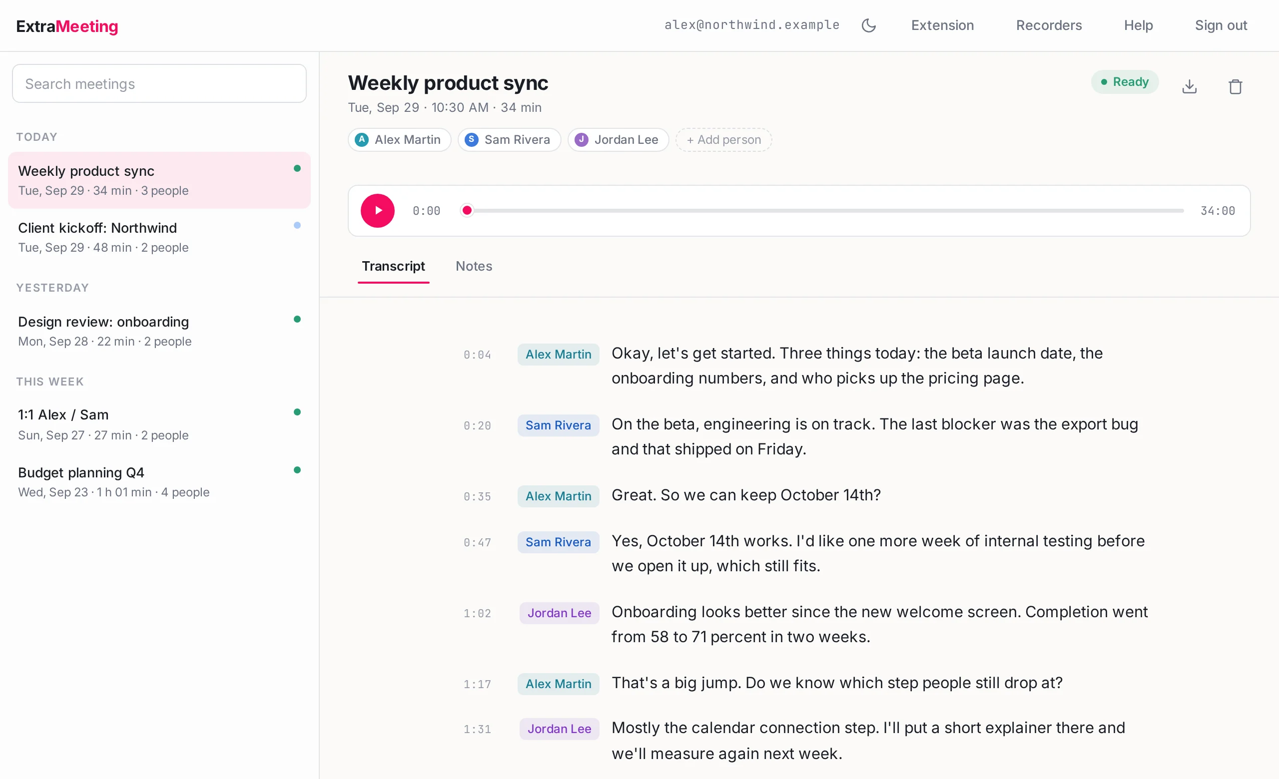
Task: Play the meeting recording
Action: pyautogui.click(x=377, y=211)
